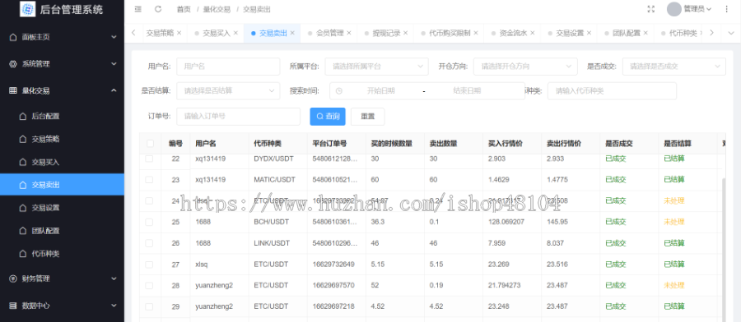Click the icon beside 财务管理
741x322 pixels.
[x=12, y=278]
